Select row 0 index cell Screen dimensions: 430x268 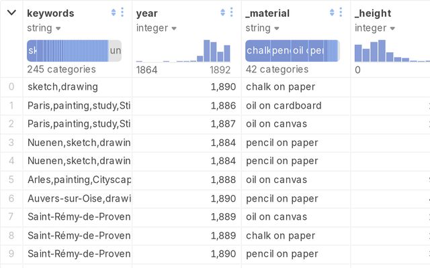pos(11,86)
